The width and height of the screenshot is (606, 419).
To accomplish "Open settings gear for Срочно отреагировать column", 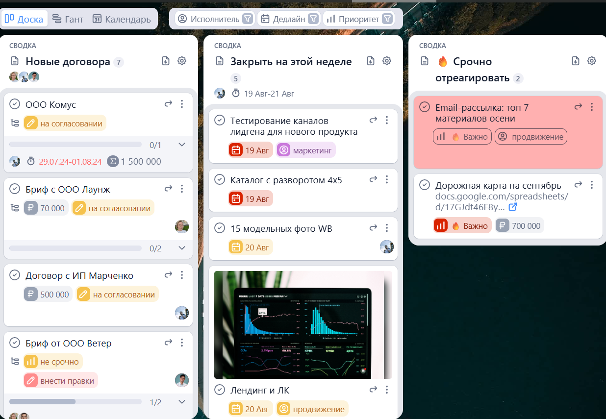I will pyautogui.click(x=592, y=61).
